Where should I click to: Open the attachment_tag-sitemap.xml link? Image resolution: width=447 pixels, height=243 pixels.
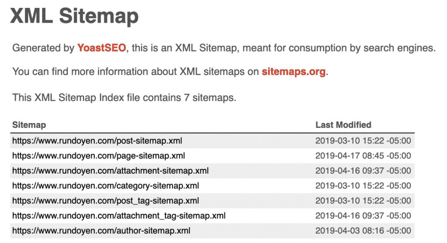pyautogui.click(x=119, y=216)
